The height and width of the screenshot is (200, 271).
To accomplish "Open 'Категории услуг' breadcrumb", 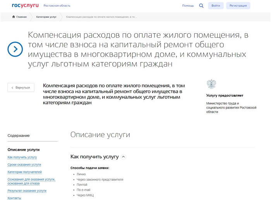I will point(46,17).
